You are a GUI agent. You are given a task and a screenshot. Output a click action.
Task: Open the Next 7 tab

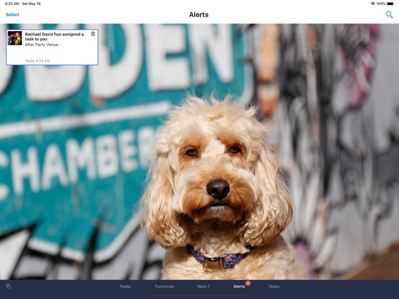point(204,286)
